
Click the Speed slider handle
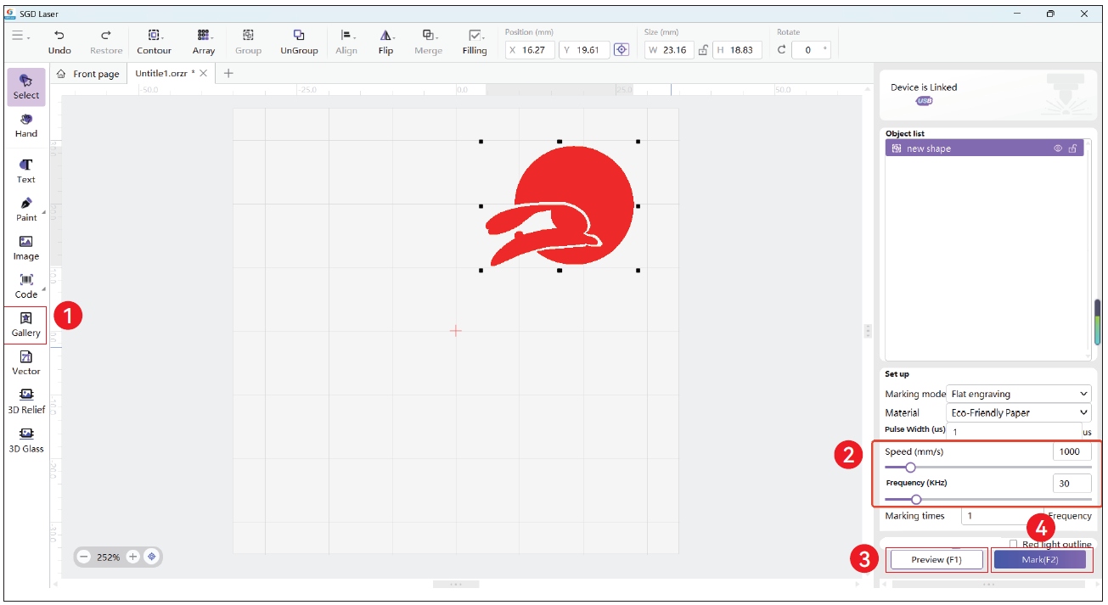(x=910, y=467)
